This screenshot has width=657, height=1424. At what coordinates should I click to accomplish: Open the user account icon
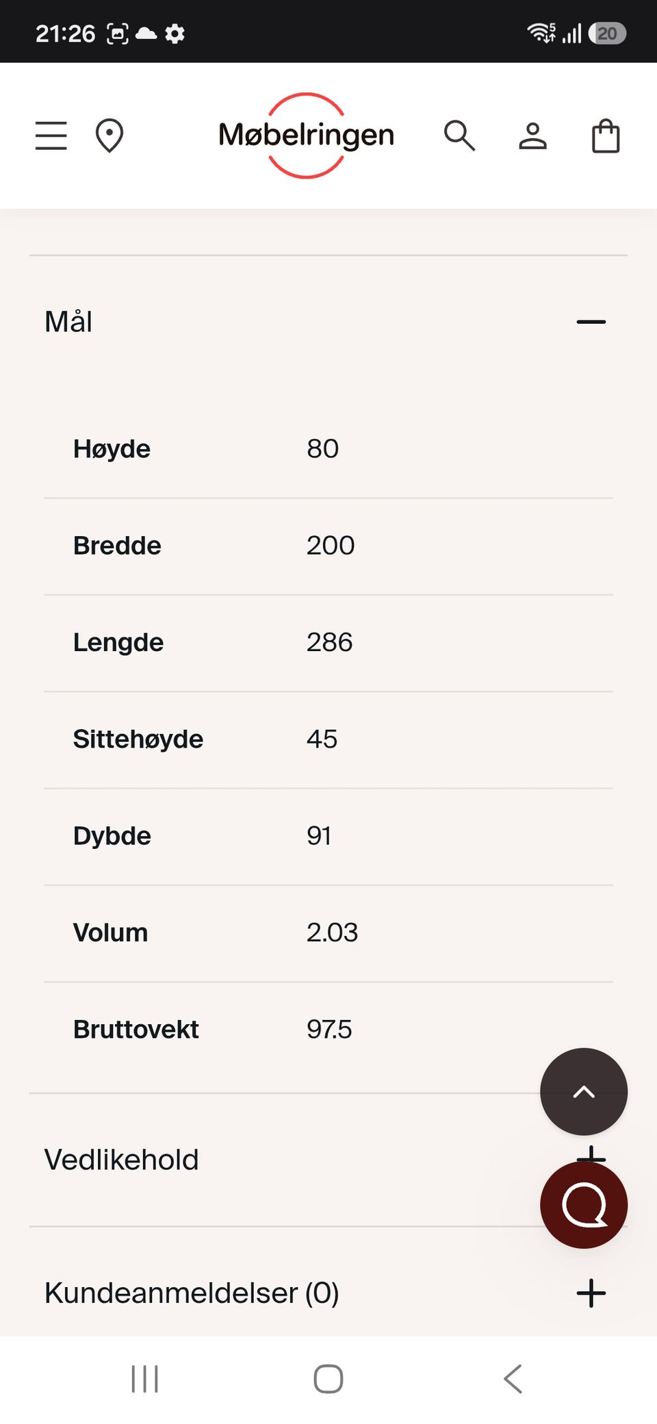(532, 136)
